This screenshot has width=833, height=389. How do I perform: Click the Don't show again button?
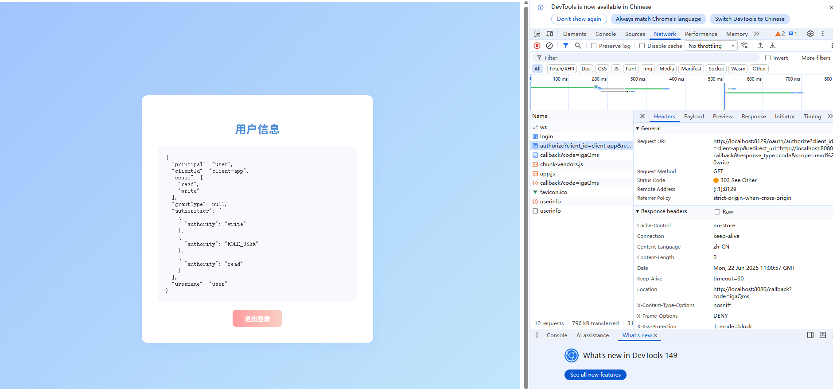point(579,19)
